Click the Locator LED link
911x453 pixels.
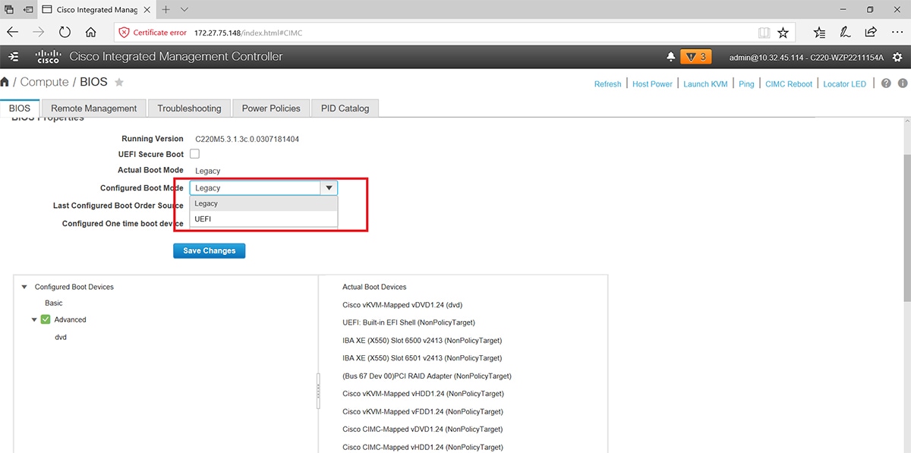[x=844, y=84]
